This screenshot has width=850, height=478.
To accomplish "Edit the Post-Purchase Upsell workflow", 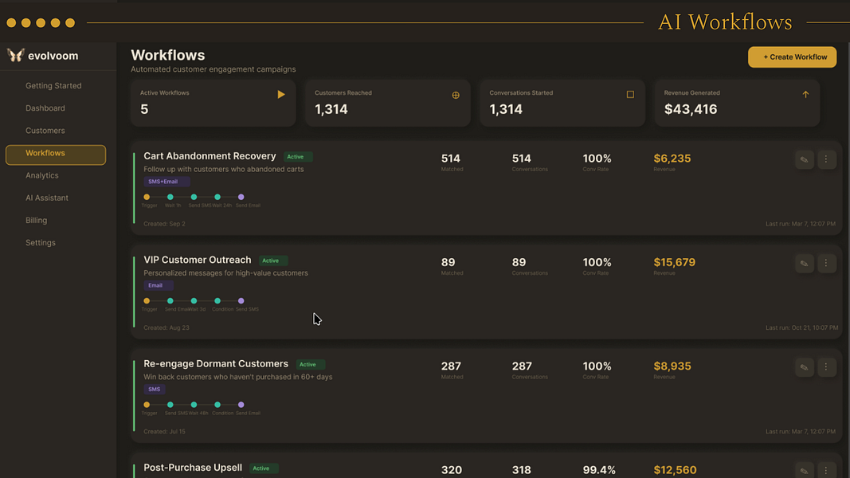I will [x=805, y=470].
